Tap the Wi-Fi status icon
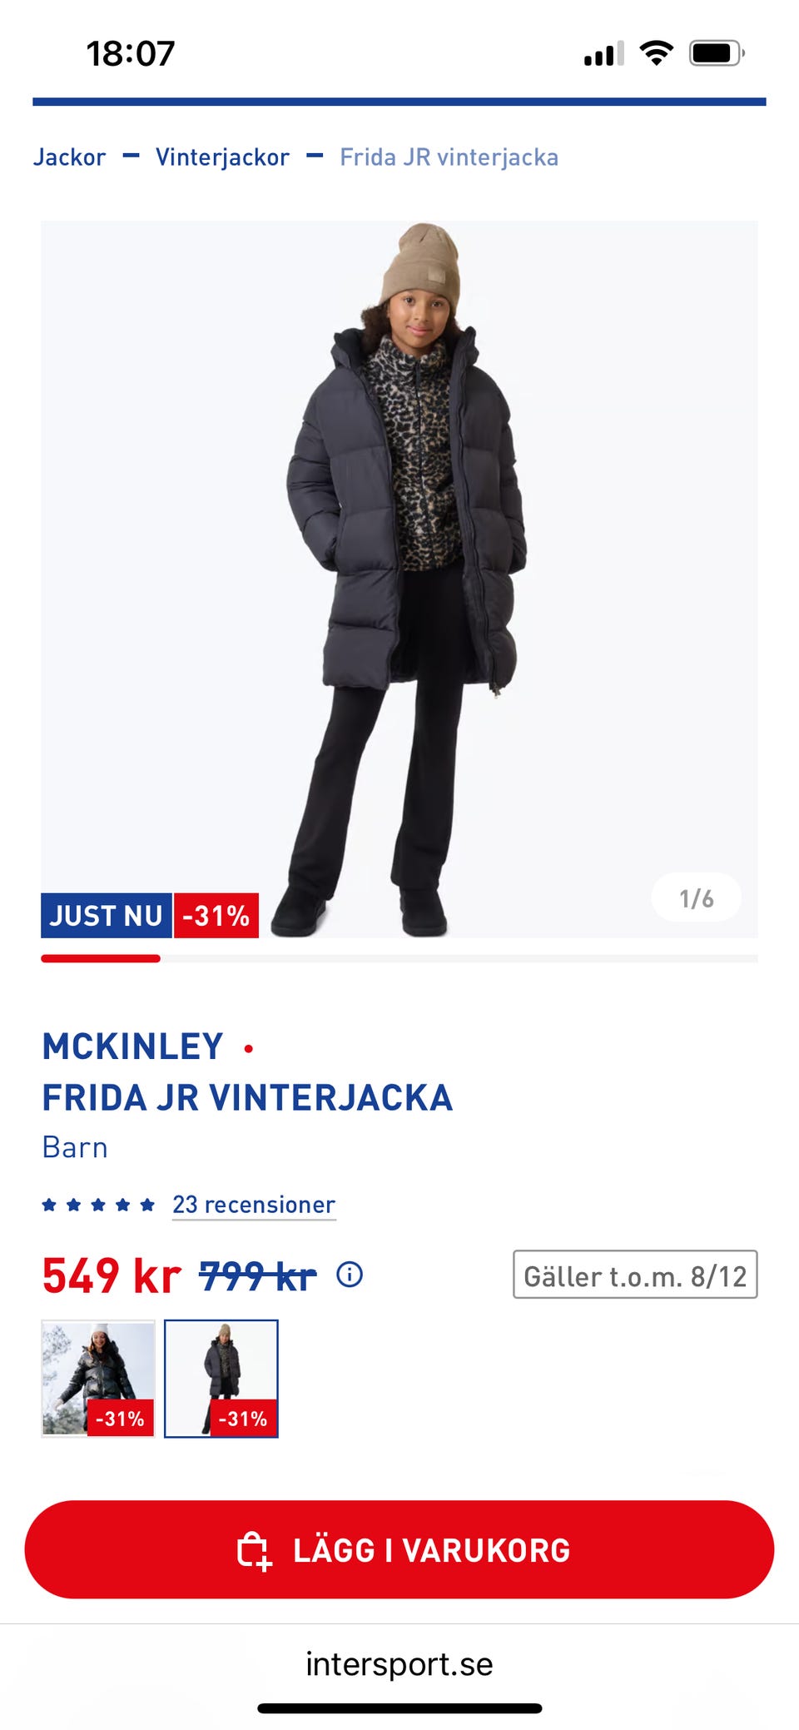This screenshot has width=799, height=1730. click(x=656, y=53)
